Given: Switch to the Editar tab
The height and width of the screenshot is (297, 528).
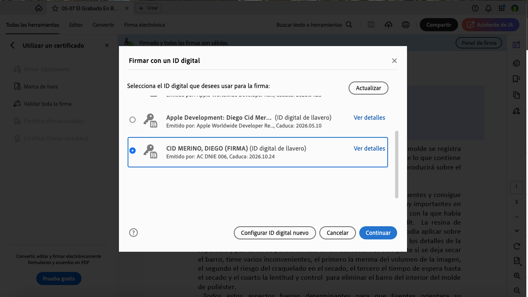Looking at the screenshot, I should coord(76,25).
